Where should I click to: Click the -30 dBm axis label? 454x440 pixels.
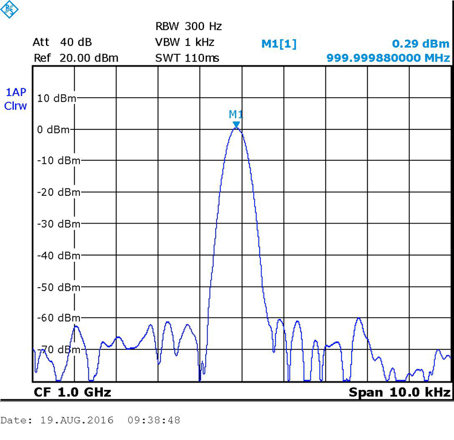pos(59,224)
